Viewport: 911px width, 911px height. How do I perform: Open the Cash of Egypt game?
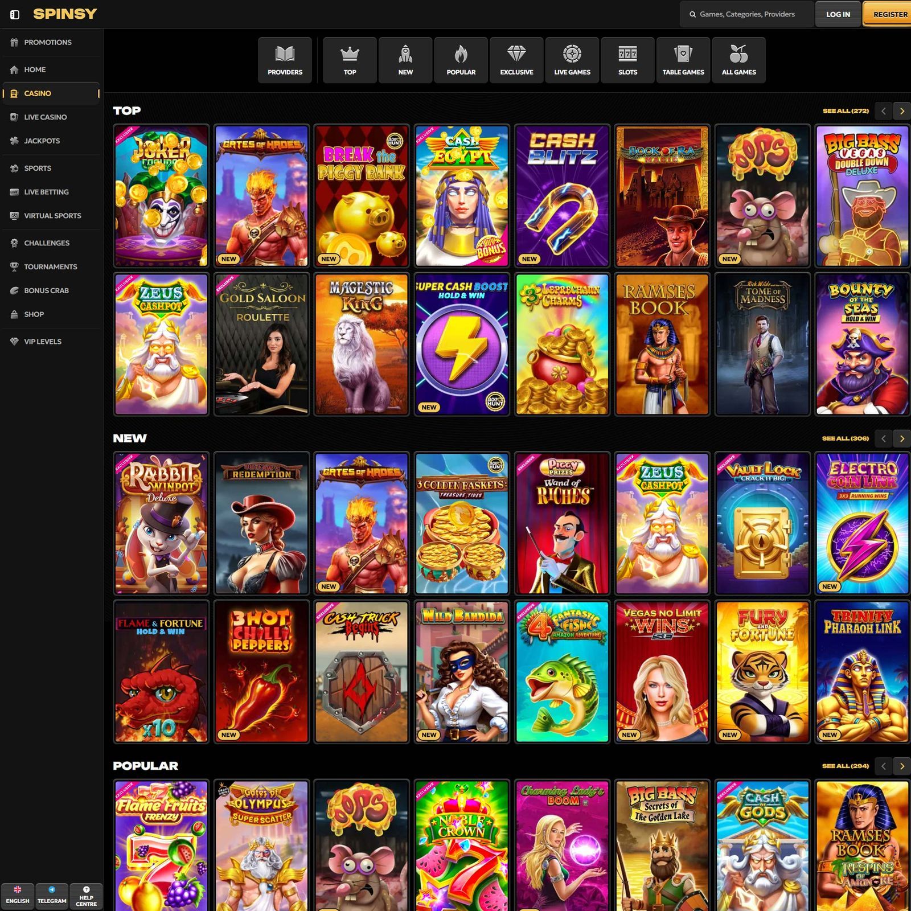coord(462,196)
